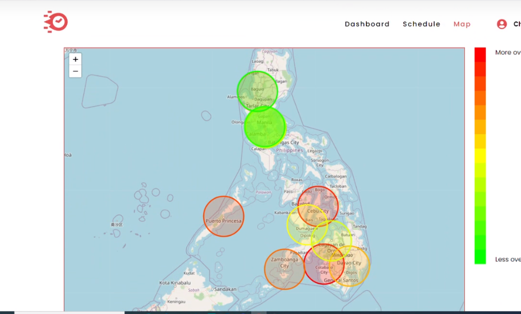Click the red stopwatch app logo
The width and height of the screenshot is (521, 314).
click(x=56, y=22)
